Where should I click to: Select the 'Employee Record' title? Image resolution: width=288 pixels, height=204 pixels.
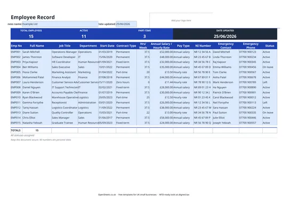[x=33, y=17]
